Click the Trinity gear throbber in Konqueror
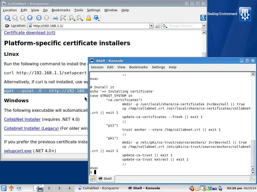The height and width of the screenshot is (192, 257). point(203,18)
